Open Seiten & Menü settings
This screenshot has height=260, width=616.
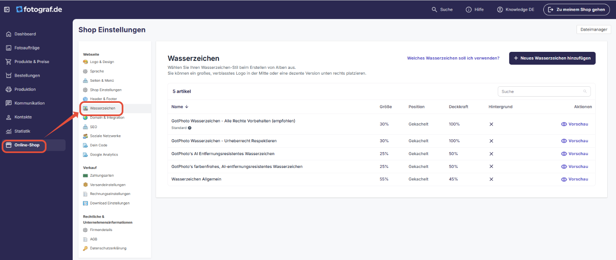102,80
